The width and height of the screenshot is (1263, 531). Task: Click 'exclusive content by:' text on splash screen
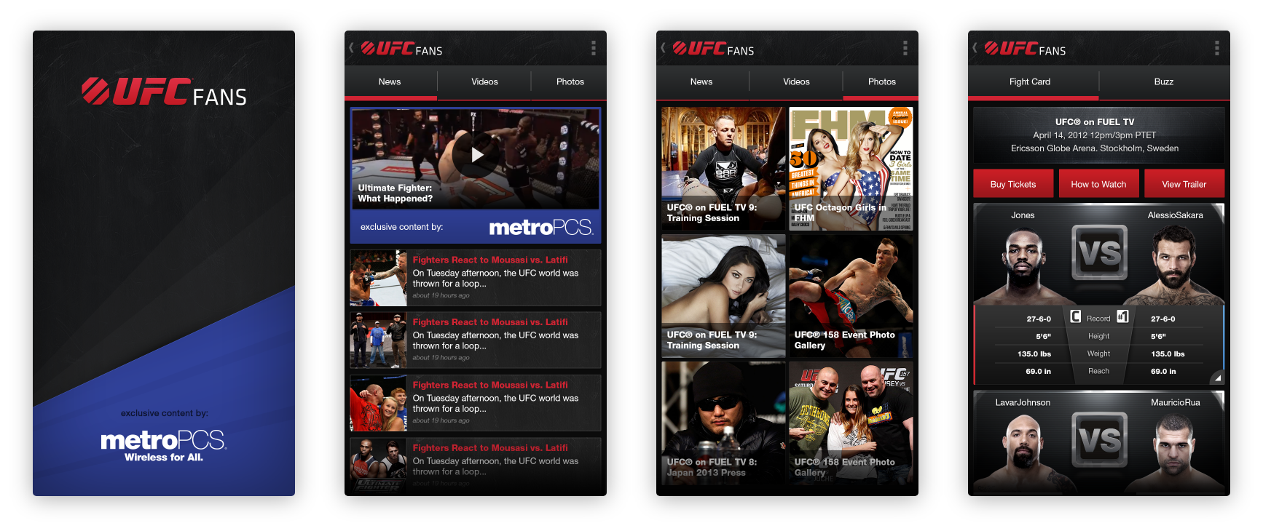[165, 413]
